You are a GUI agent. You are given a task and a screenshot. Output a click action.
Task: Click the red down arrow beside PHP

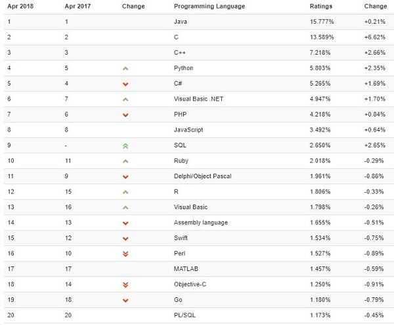[x=125, y=115]
